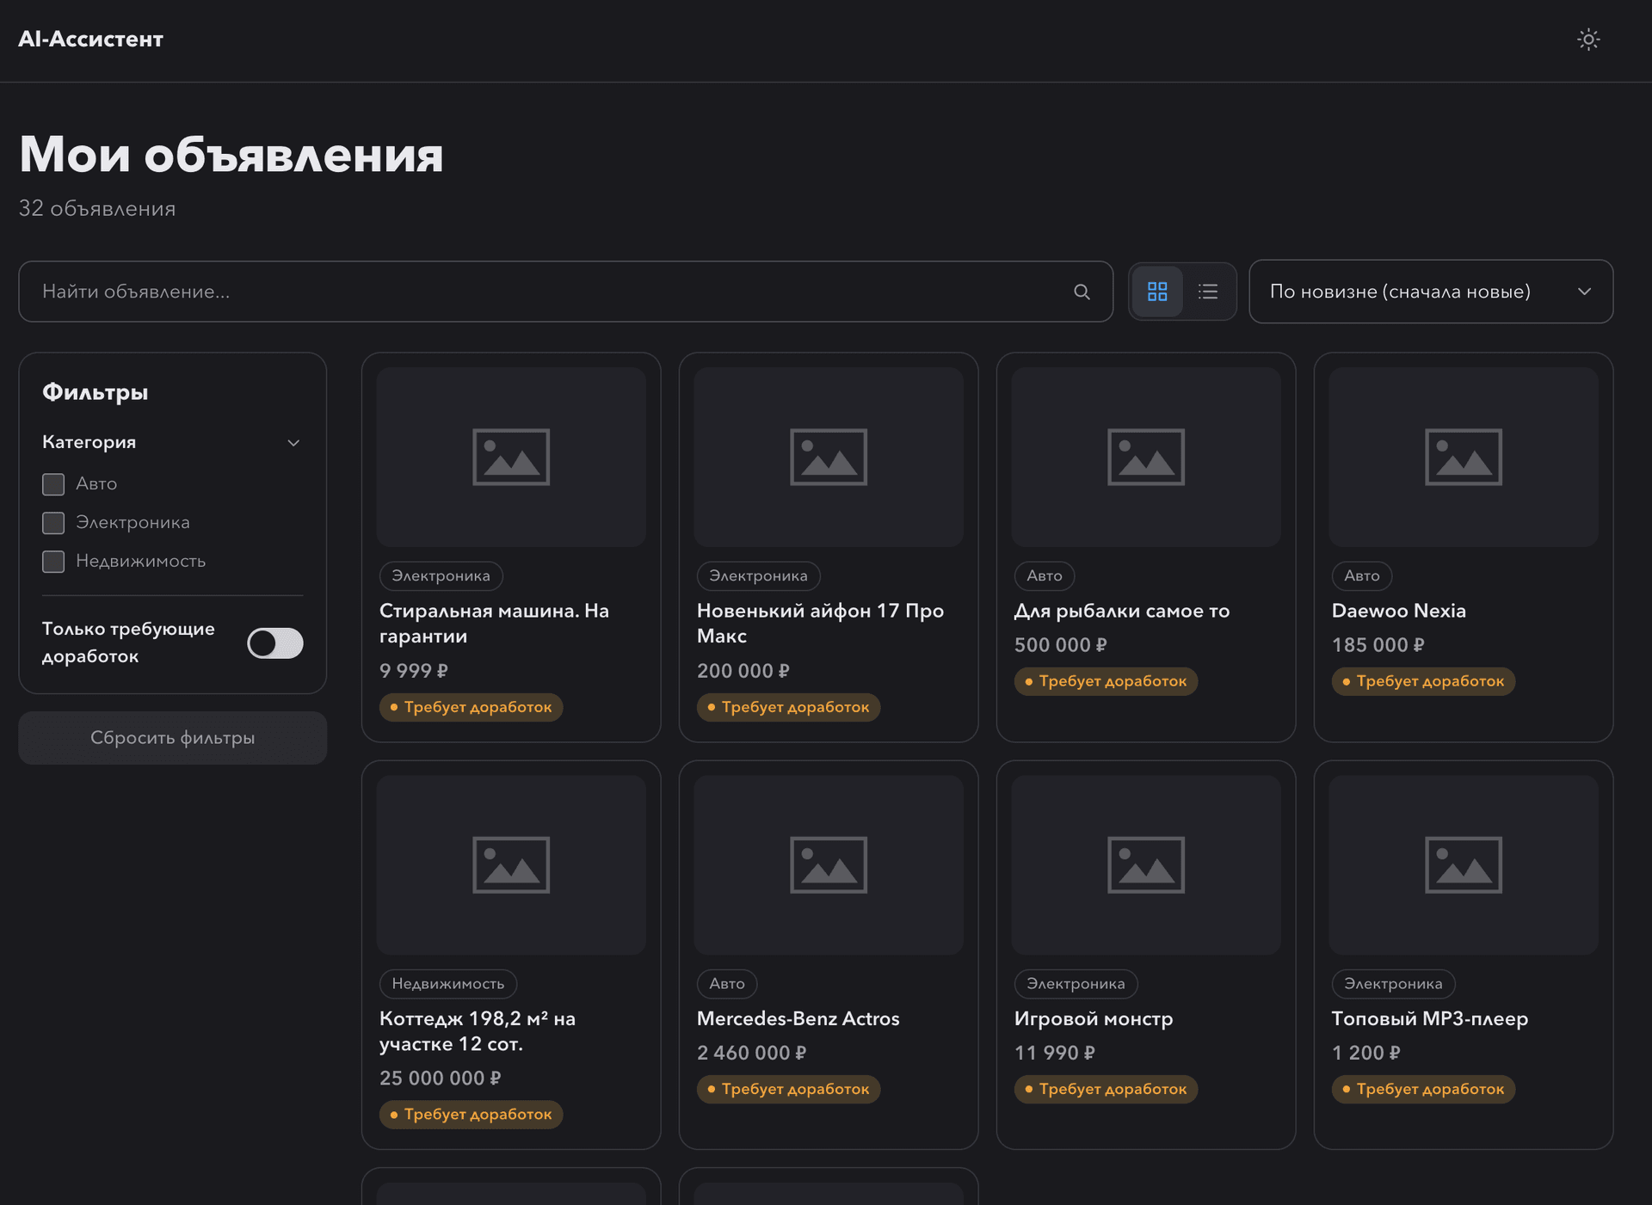
Task: Click the search magnifier icon
Action: [x=1082, y=292]
